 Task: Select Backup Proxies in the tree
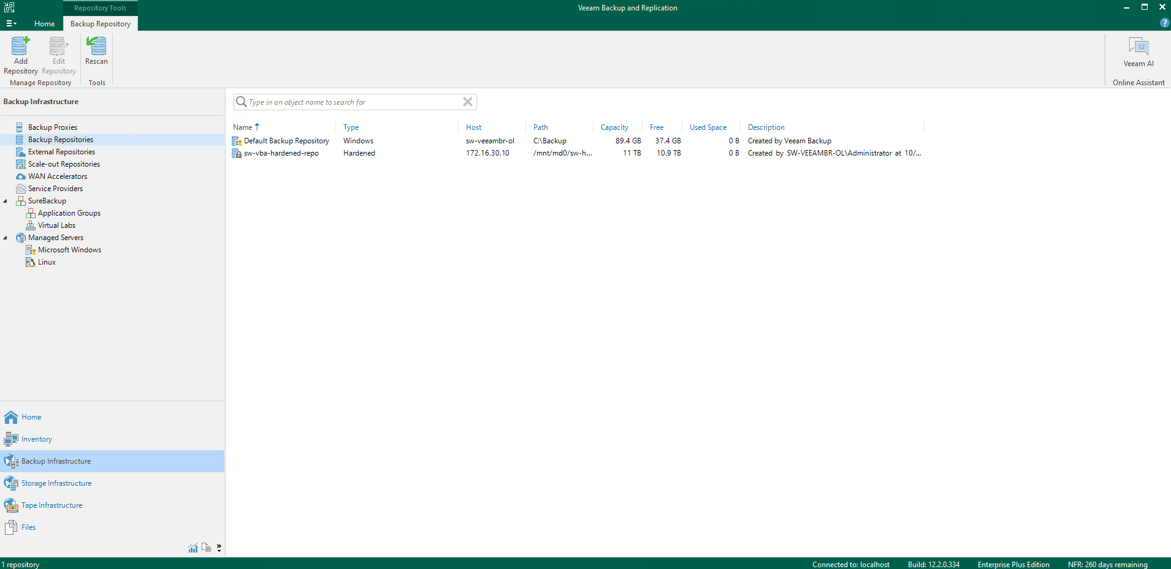[x=52, y=127]
